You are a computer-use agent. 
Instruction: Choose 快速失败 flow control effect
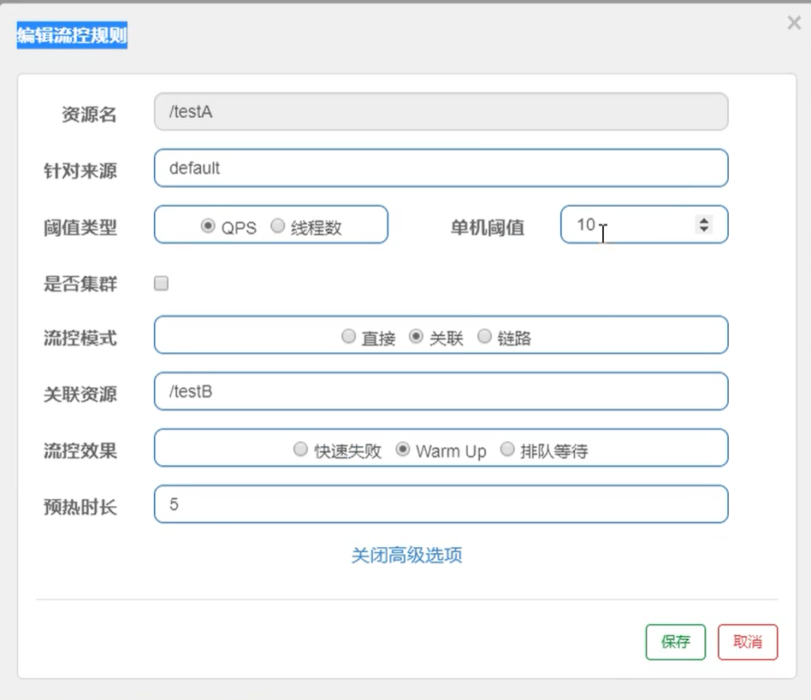coord(300,450)
